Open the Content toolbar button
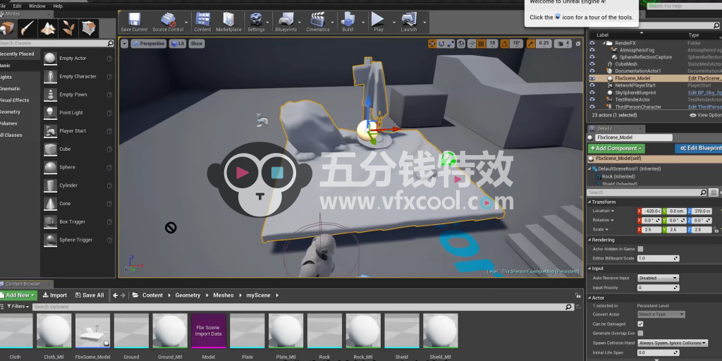The width and height of the screenshot is (722, 361). coord(202,22)
